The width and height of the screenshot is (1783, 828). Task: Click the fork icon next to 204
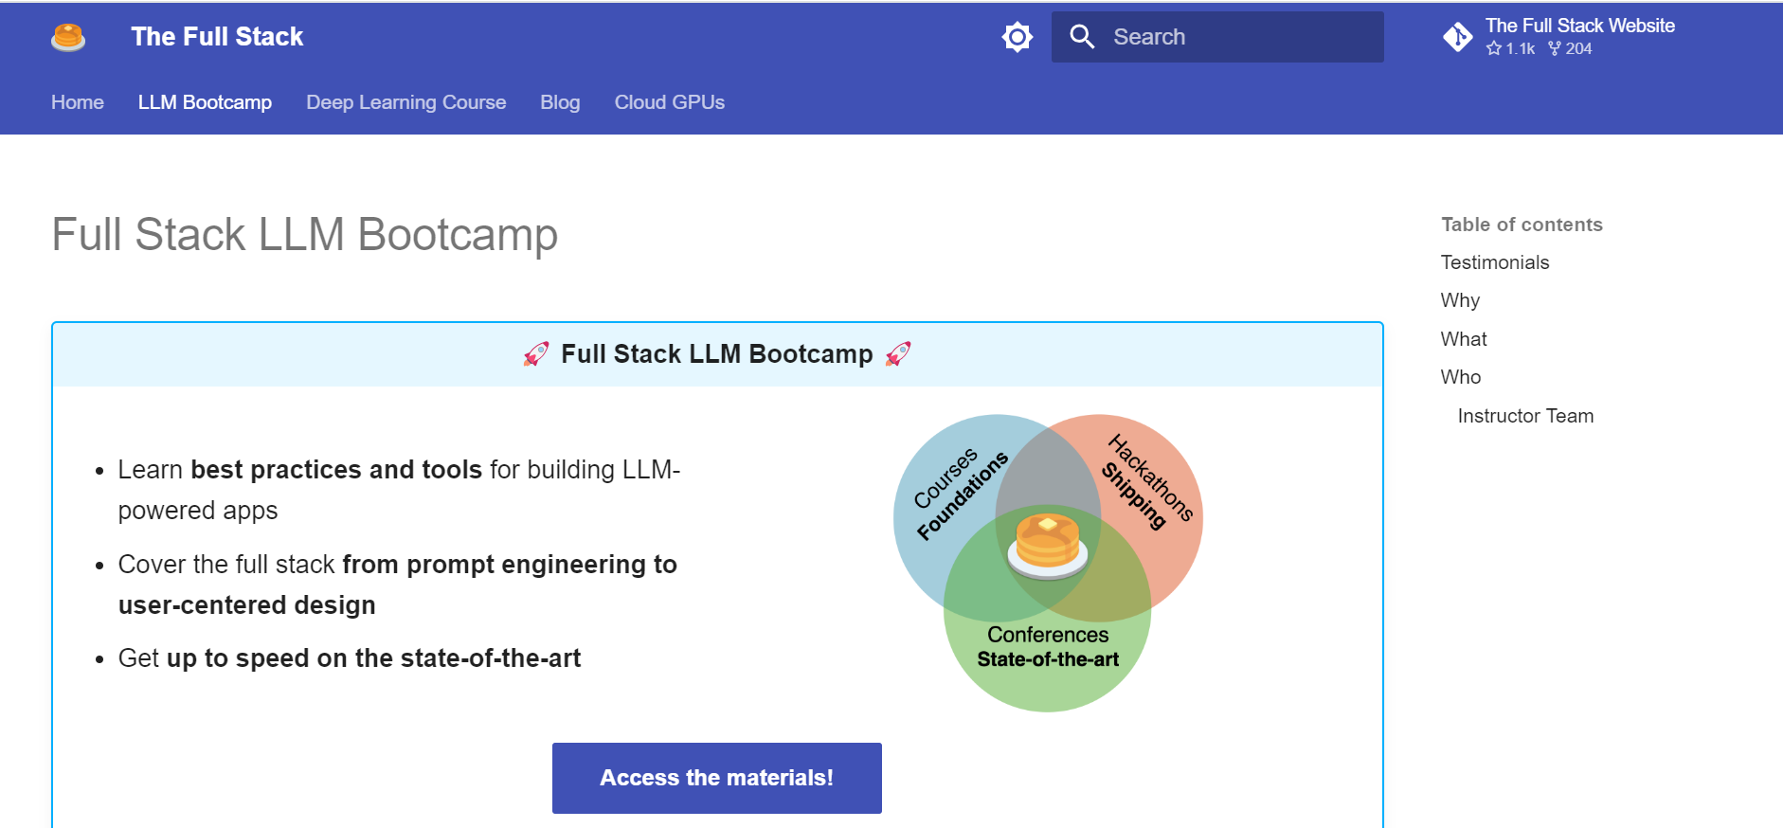(x=1555, y=48)
